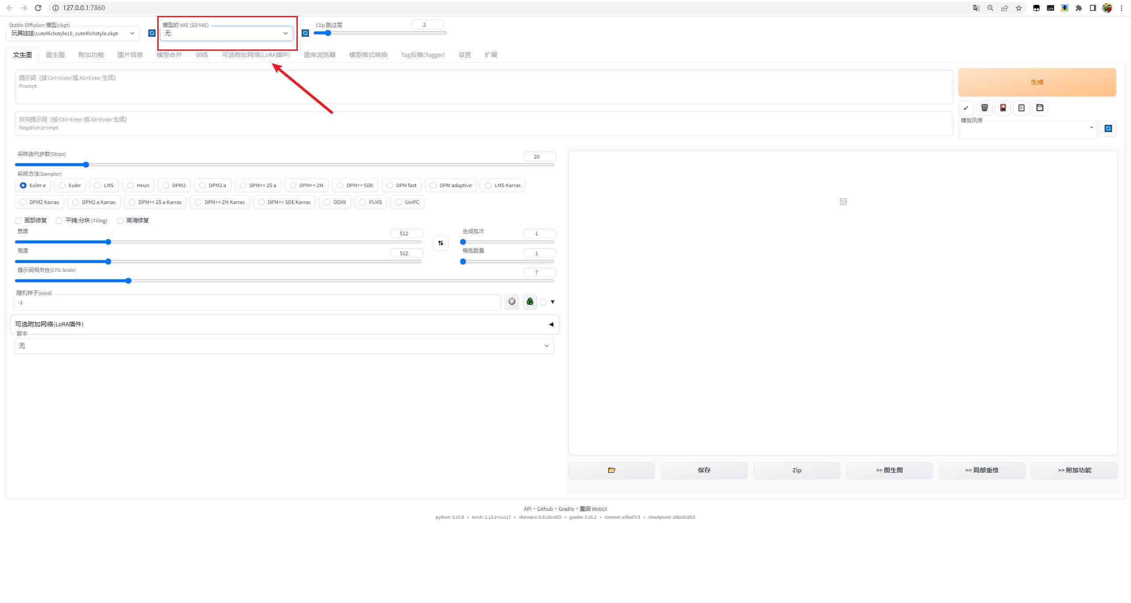Enable the 平铺/分块 (Tiling) checkbox
Screen dimensions: 1131x603
59,221
